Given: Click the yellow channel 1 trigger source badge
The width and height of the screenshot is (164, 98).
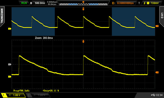Looking at the screenshot, I should [148, 3].
